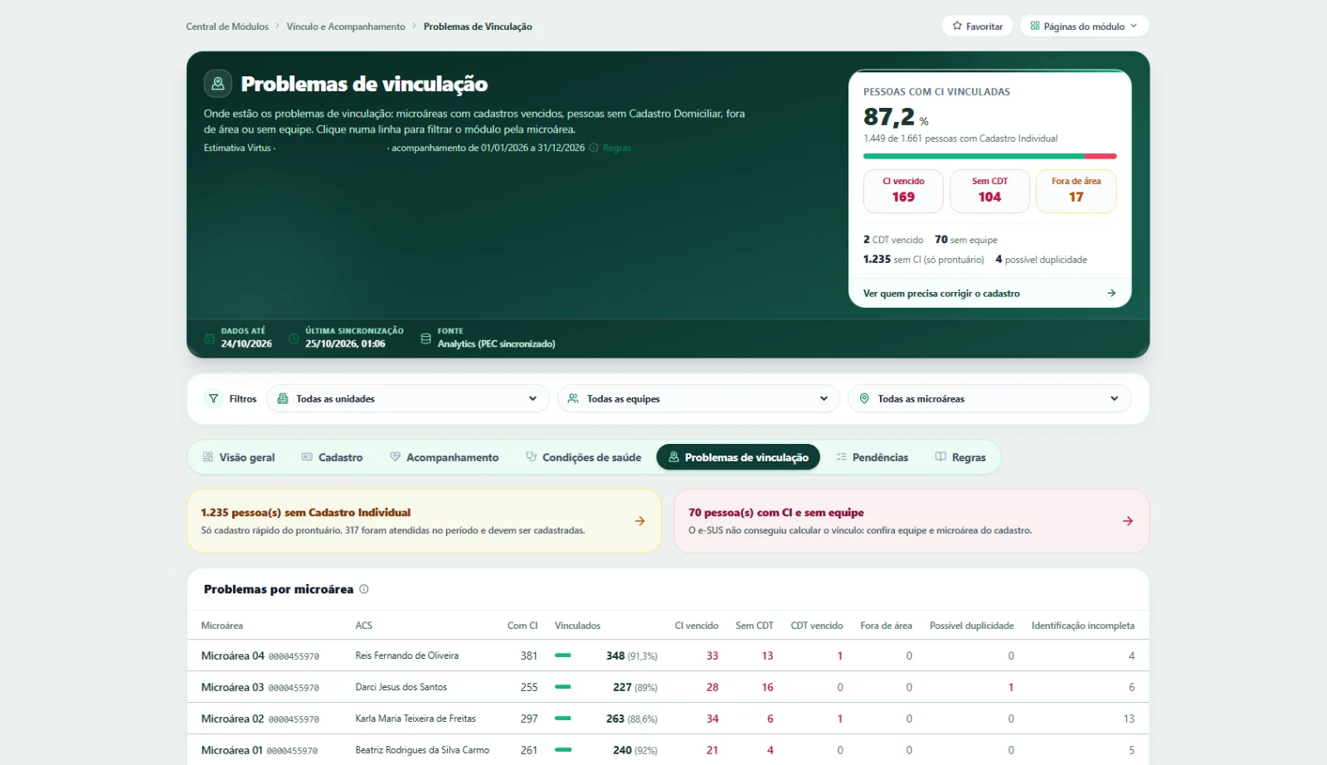Viewport: 1327px width, 765px height.
Task: Expand the Todas as microáreas dropdown
Action: click(989, 398)
